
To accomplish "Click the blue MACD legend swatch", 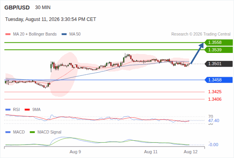I will click(x=8, y=132).
